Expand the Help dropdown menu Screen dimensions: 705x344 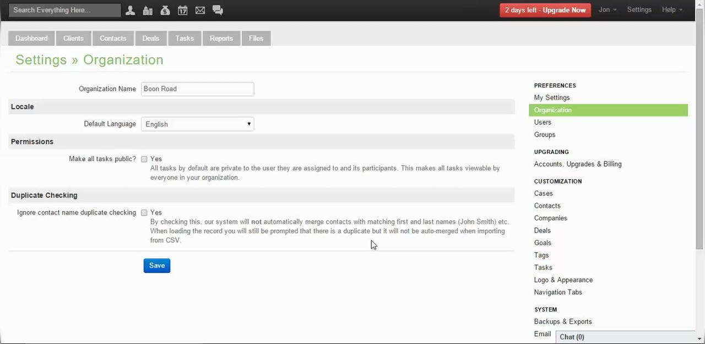(672, 10)
